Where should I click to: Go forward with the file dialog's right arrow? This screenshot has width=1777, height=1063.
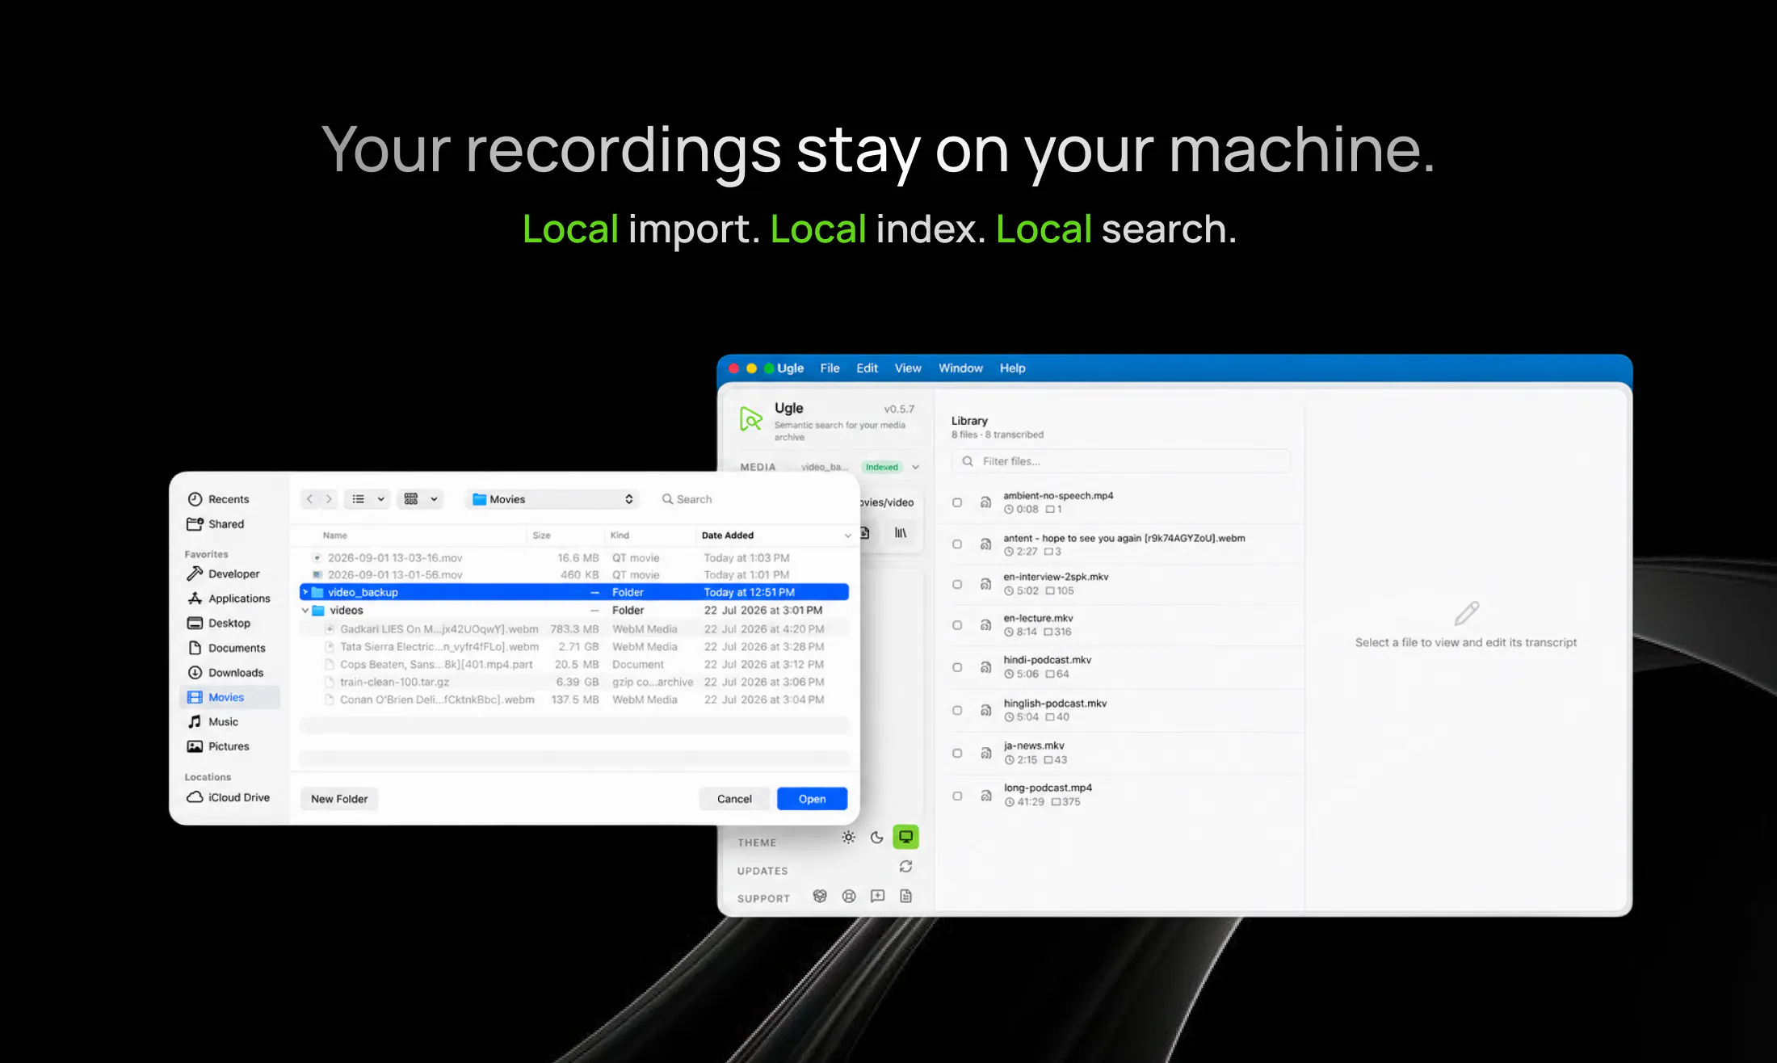[329, 499]
